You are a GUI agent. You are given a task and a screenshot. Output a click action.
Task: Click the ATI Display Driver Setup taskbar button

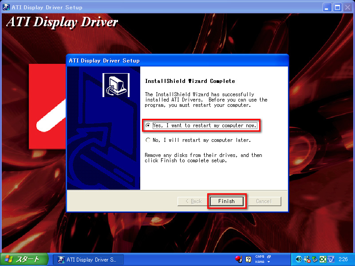(x=88, y=259)
